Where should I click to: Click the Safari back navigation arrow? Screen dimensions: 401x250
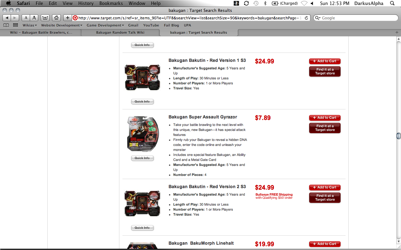(x=7, y=18)
